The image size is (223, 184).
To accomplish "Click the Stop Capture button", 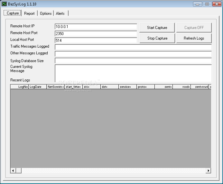I will pyautogui.click(x=157, y=38).
